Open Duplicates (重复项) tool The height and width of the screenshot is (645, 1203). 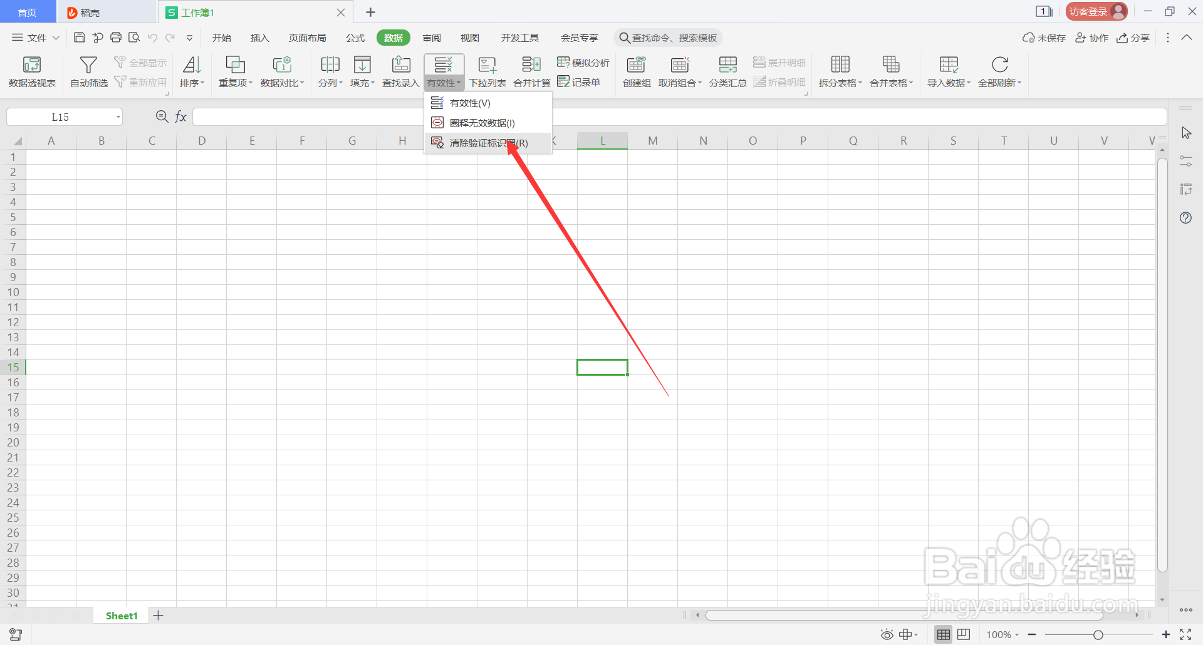(x=235, y=71)
